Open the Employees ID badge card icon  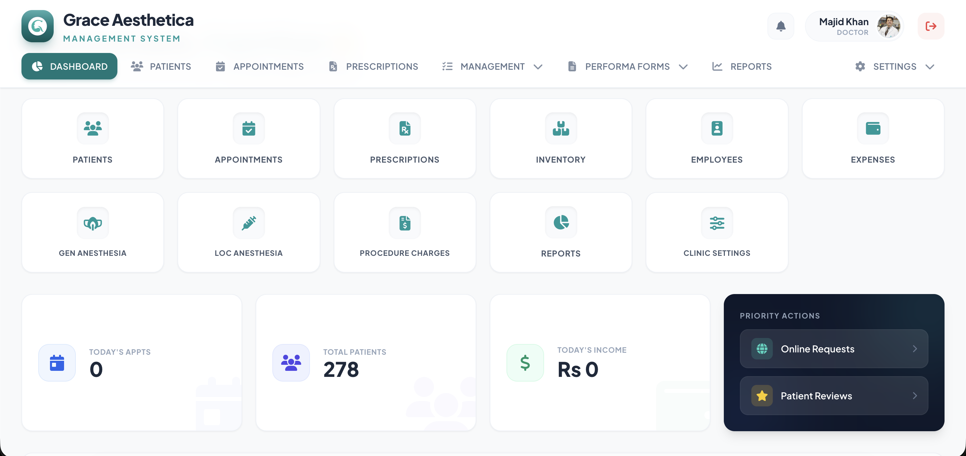(717, 128)
